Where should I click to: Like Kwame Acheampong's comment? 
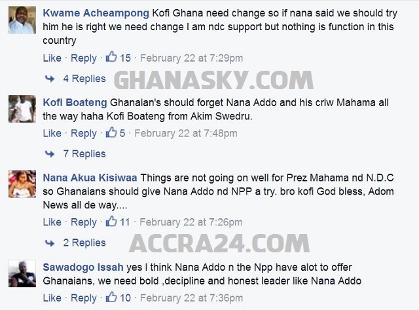click(52, 58)
